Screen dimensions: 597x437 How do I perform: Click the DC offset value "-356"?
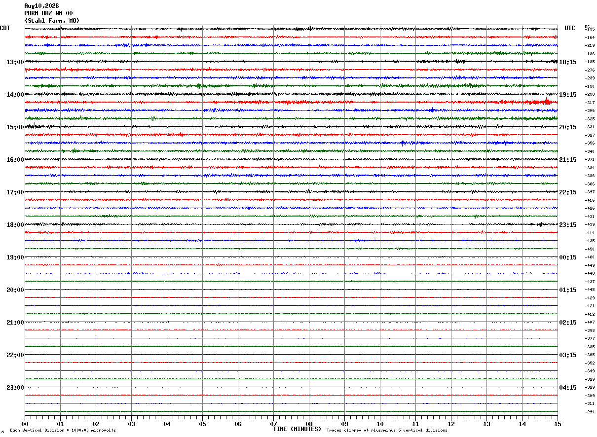tap(590, 144)
